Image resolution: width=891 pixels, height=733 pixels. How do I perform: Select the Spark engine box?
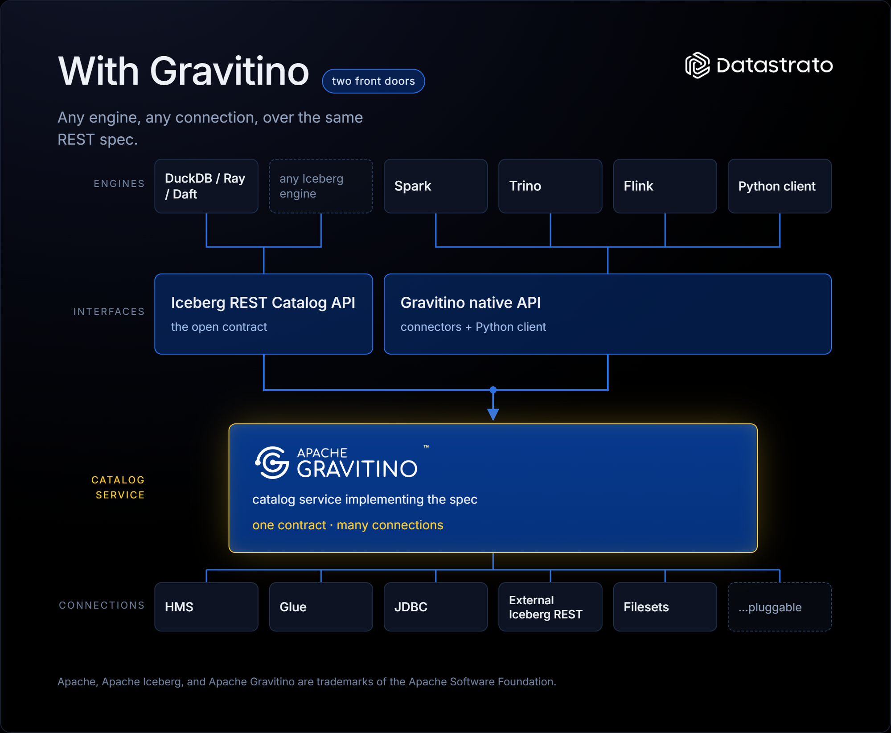[x=435, y=186]
